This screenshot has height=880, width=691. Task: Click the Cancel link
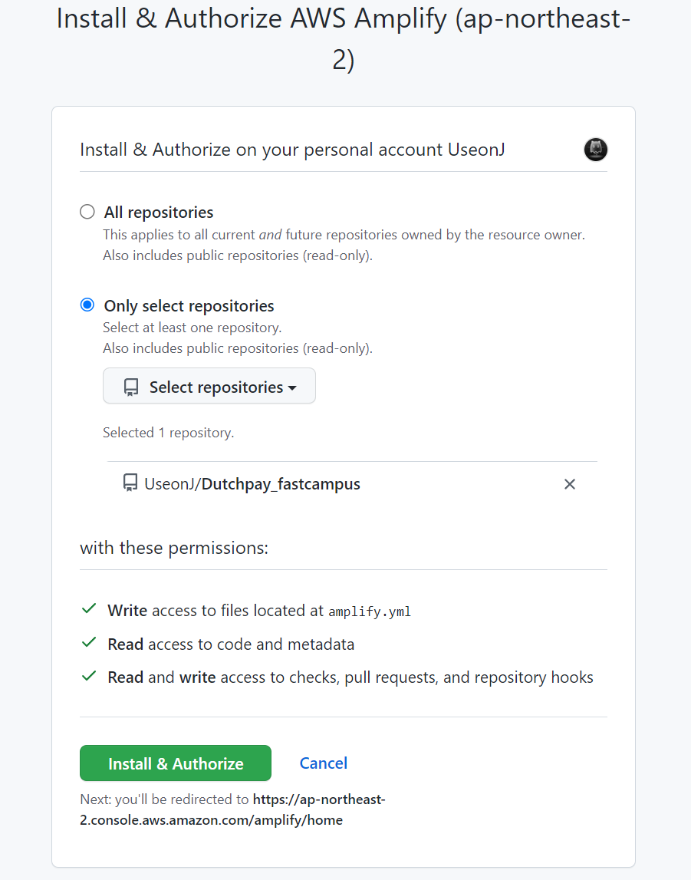323,763
